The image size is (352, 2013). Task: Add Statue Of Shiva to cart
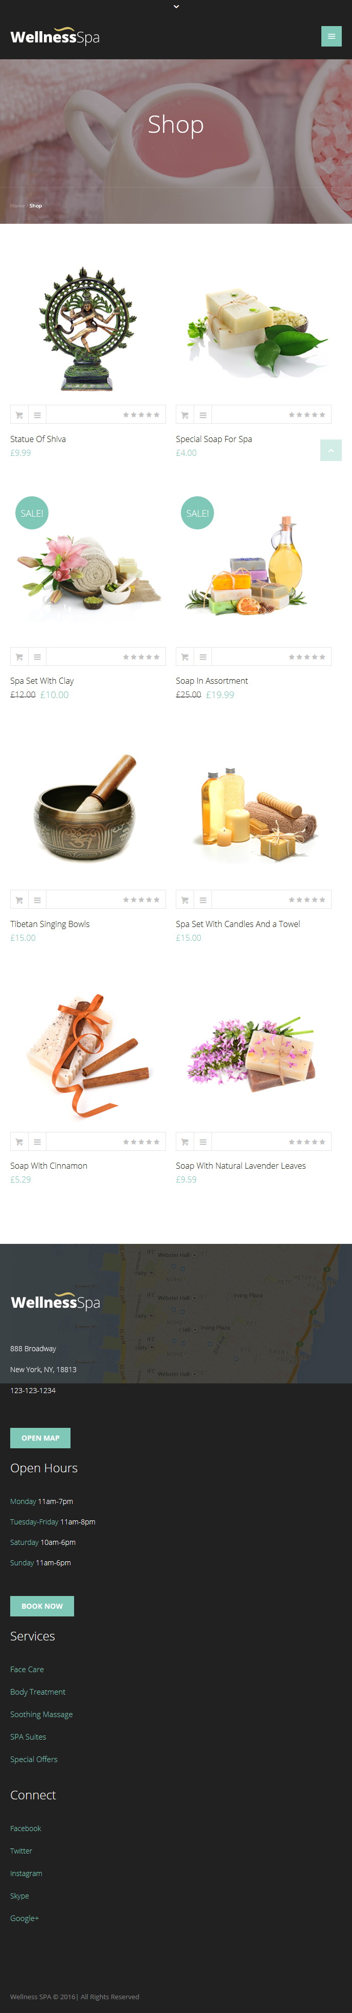coord(19,415)
